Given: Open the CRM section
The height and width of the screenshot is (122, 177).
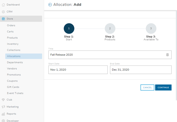Looking at the screenshot, I should [x=10, y=12].
